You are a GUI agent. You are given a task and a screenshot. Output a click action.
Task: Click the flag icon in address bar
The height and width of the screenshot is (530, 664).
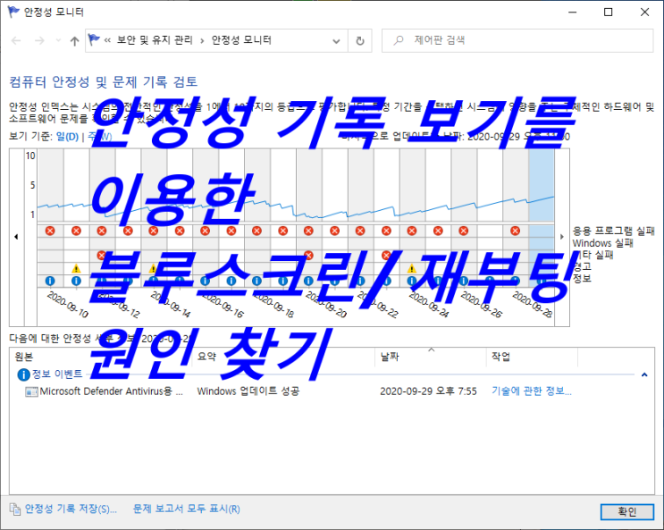coord(94,40)
